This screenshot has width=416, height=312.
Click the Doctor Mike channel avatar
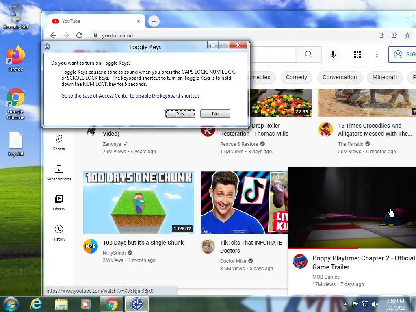[208, 246]
